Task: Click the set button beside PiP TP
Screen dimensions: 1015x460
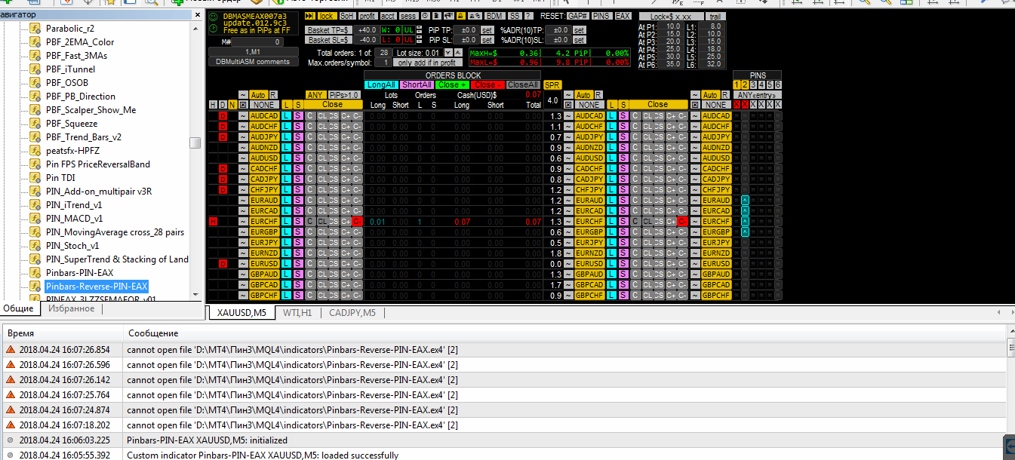Action: click(487, 30)
